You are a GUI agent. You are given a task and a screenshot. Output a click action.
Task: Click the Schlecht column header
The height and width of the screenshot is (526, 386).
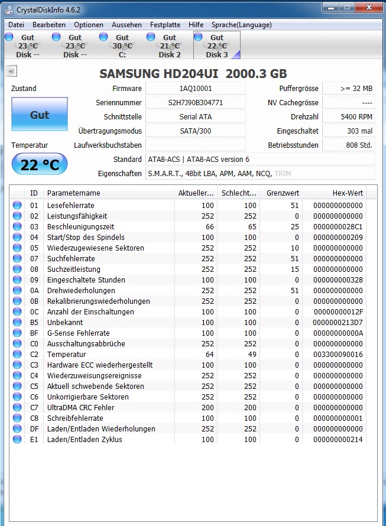(239, 193)
